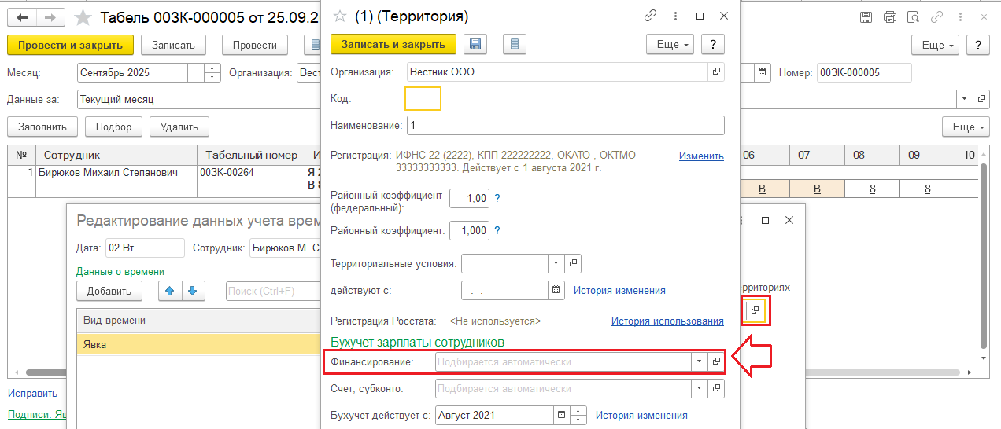
Task: Add Территория form to favorites with star
Action: (x=340, y=16)
